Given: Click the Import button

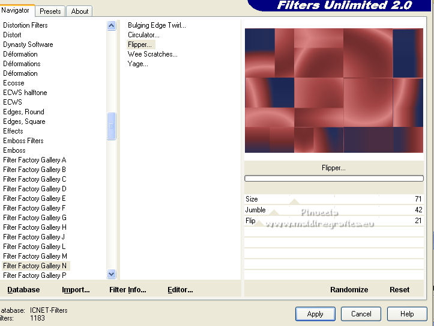Looking at the screenshot, I should [x=76, y=290].
